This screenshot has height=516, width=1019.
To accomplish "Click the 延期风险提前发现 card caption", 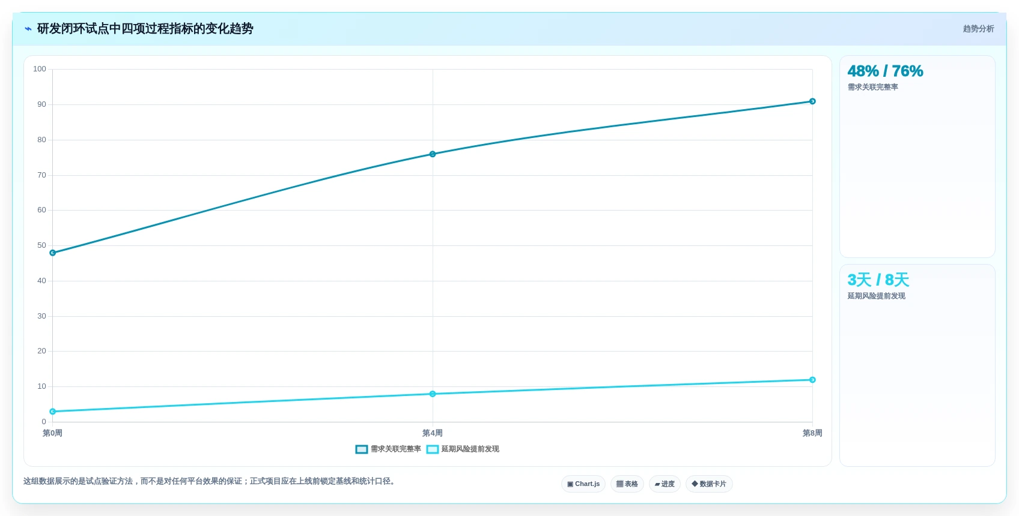I will pyautogui.click(x=876, y=296).
